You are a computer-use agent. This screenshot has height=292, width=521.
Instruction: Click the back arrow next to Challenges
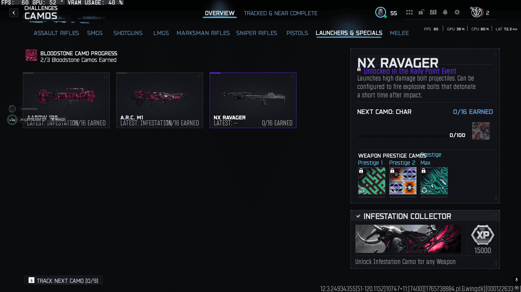point(14,13)
